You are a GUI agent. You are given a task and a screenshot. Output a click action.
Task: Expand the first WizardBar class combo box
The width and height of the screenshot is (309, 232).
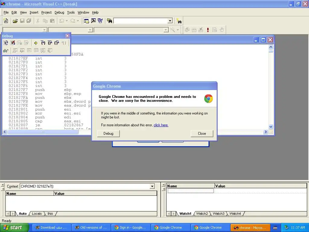point(45,30)
